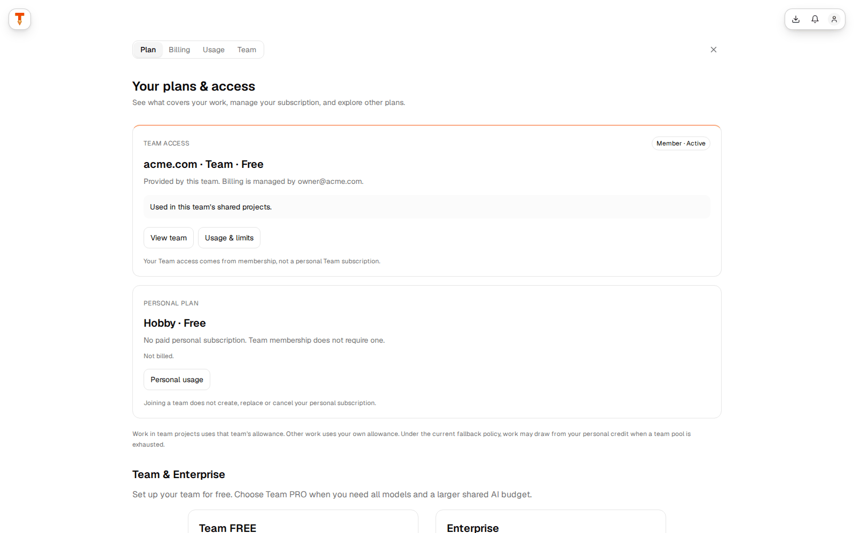854x533 pixels.
Task: Click 'Used in this team's shared projects.' note
Action: click(x=427, y=207)
